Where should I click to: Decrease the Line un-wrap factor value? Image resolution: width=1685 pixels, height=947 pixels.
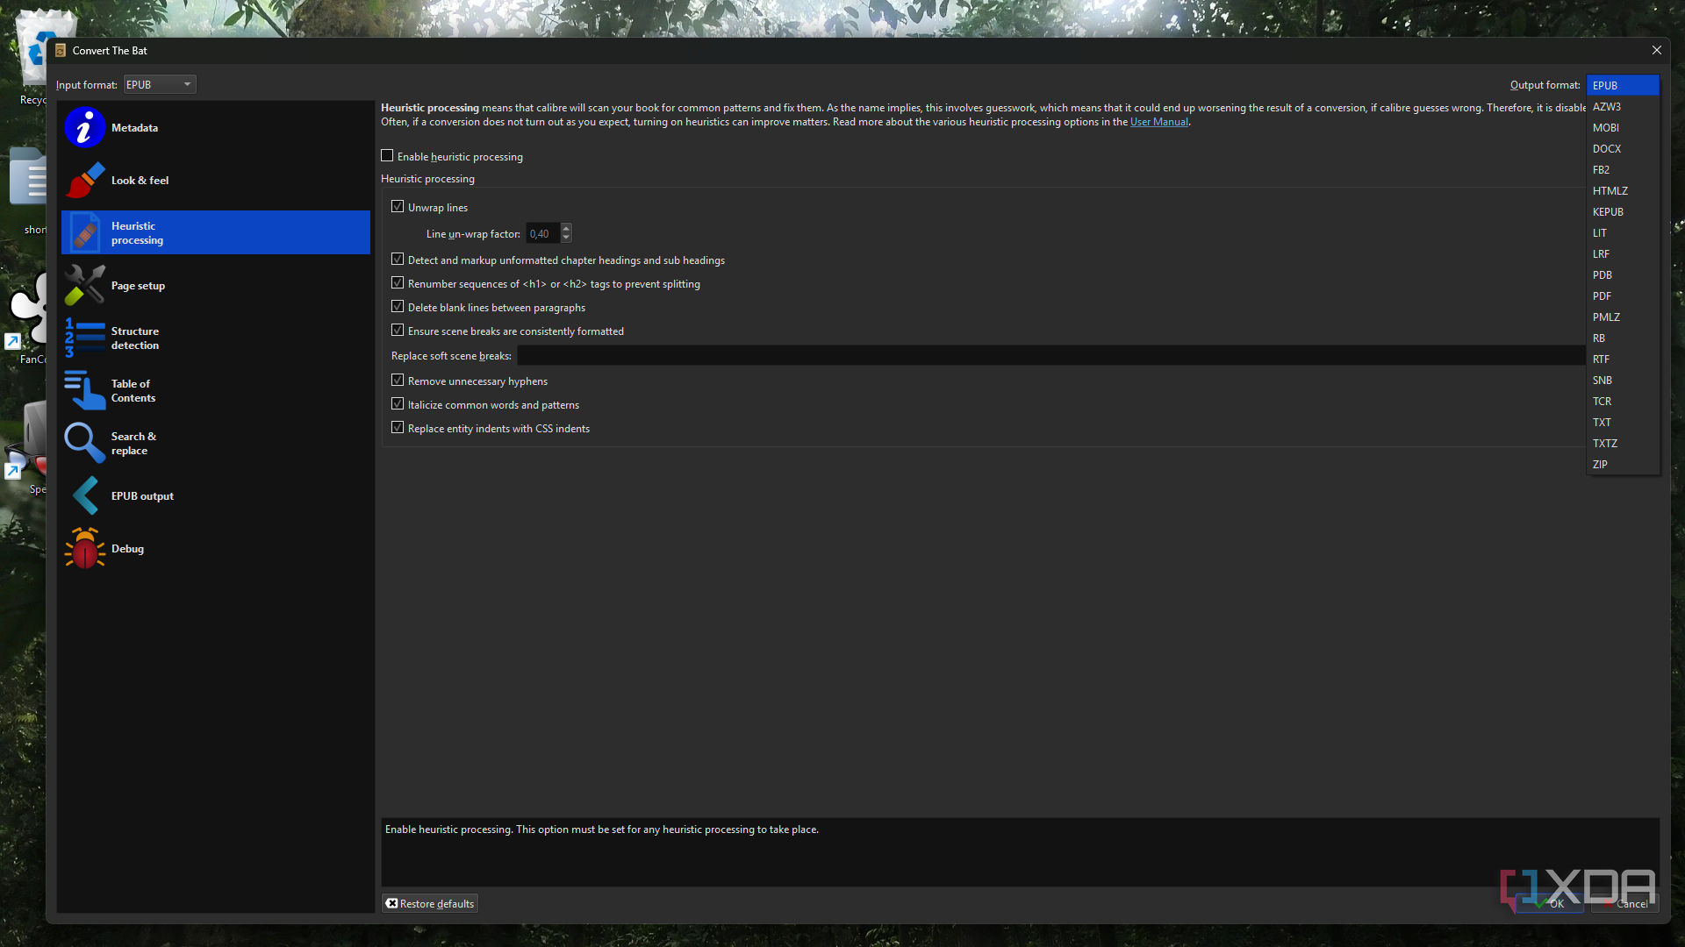[x=566, y=239]
